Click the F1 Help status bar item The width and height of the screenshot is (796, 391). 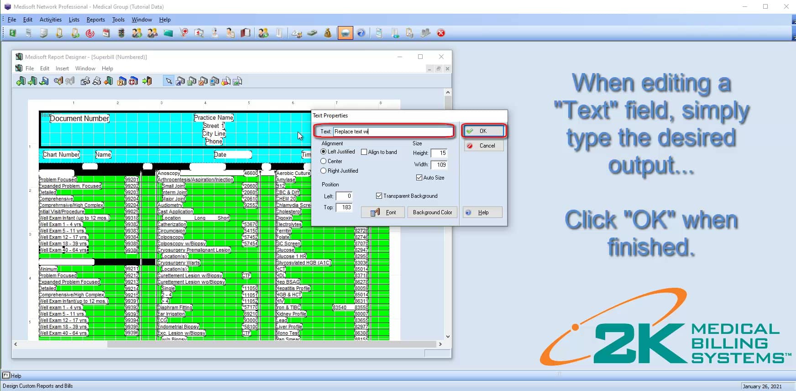click(12, 375)
